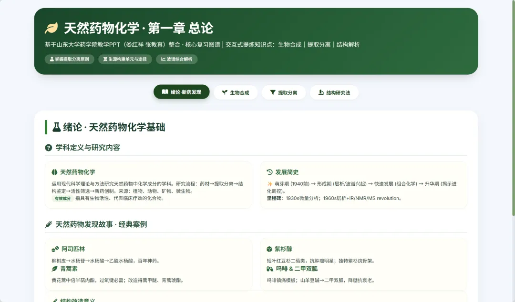Screen dimensions: 515x302
Task: Click the text 指具有生物活性、代表临床疗效的化合物
Action: (x=120, y=198)
